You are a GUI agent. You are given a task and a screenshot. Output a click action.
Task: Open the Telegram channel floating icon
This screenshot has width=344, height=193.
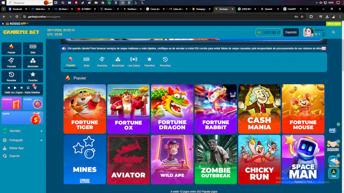click(x=334, y=161)
